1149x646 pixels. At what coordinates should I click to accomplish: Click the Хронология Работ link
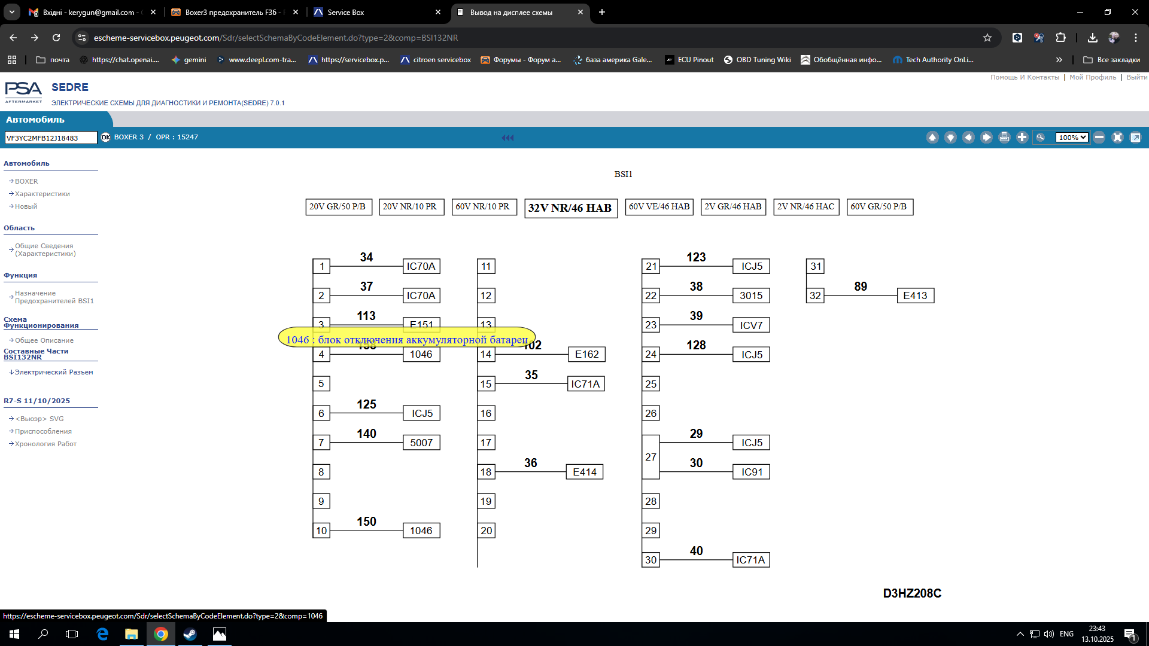click(45, 444)
